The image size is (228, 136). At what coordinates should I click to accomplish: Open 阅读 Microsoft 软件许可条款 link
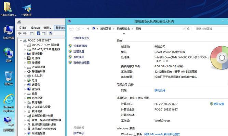[162, 134]
